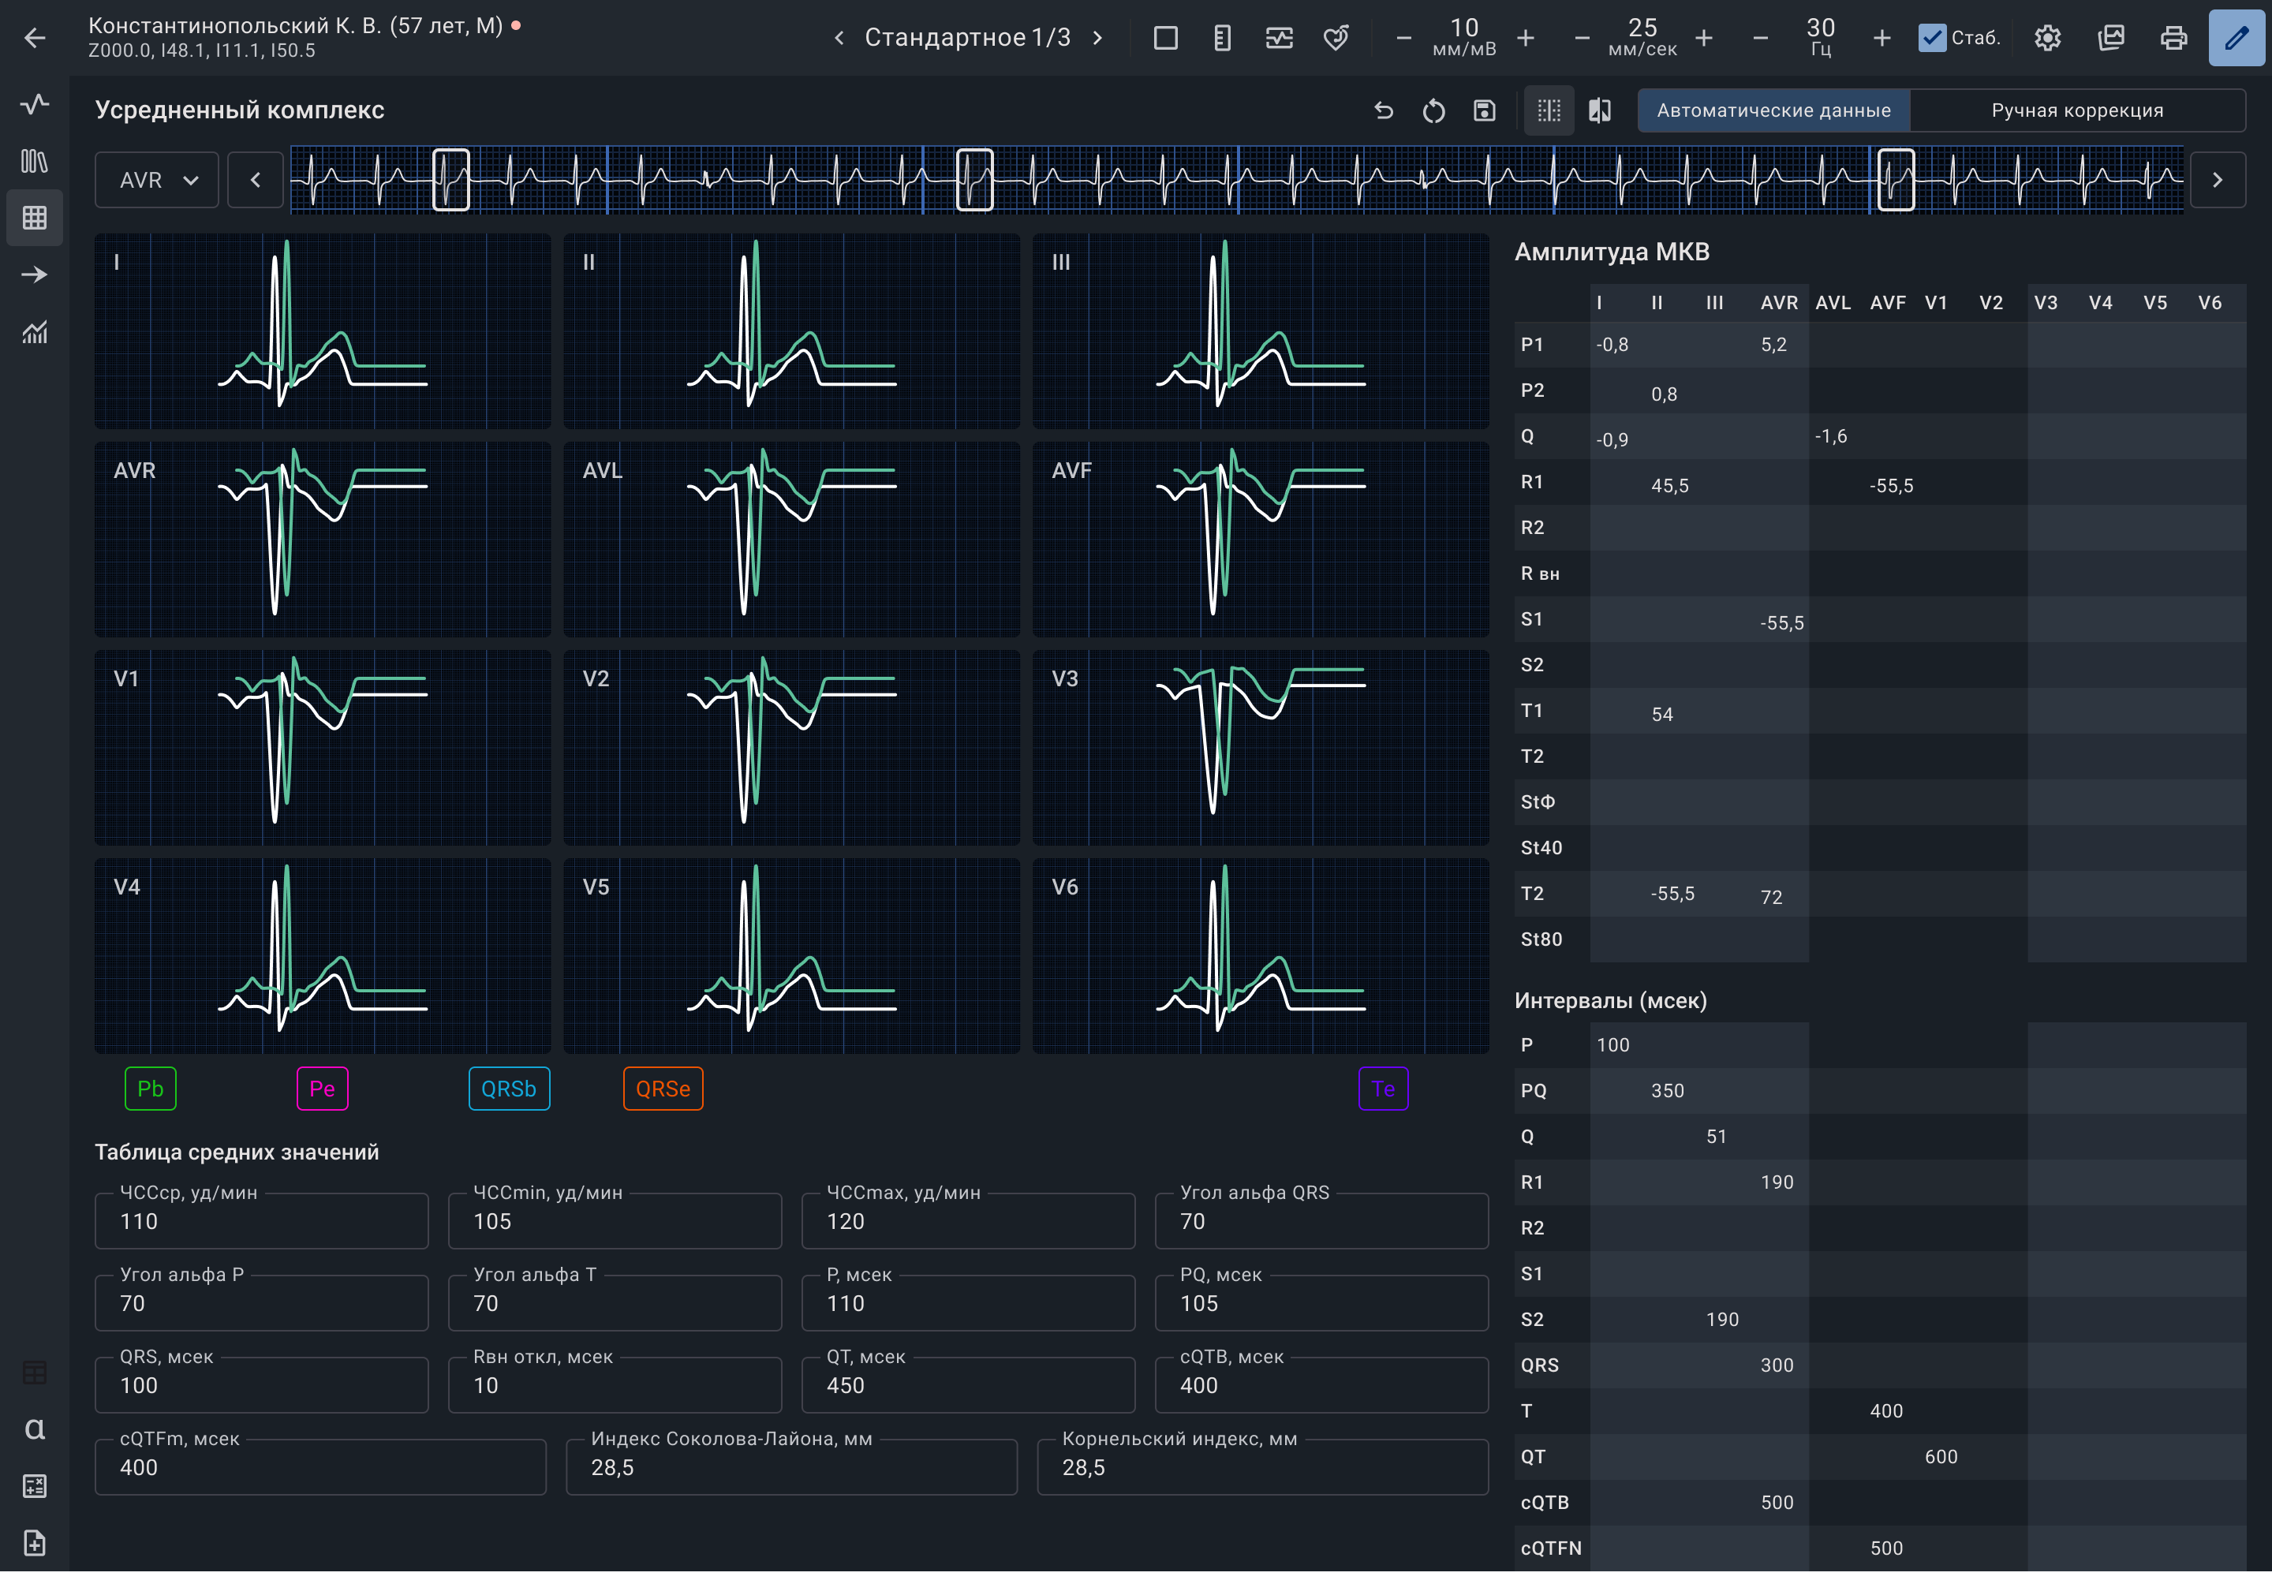Select the Te marker button
This screenshot has width=2272, height=1580.
(x=1384, y=1089)
